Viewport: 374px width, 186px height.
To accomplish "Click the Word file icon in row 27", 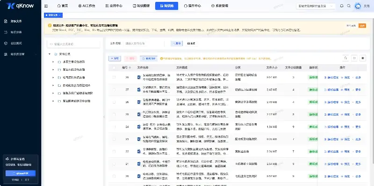I will [x=139, y=89].
